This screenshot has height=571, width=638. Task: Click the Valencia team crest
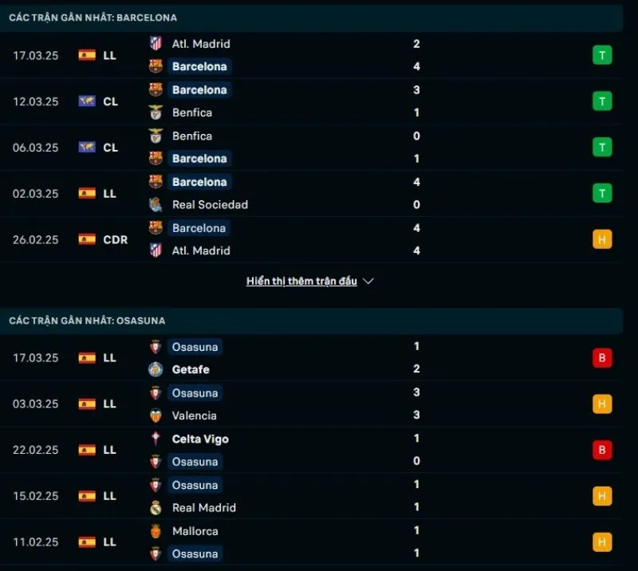156,415
